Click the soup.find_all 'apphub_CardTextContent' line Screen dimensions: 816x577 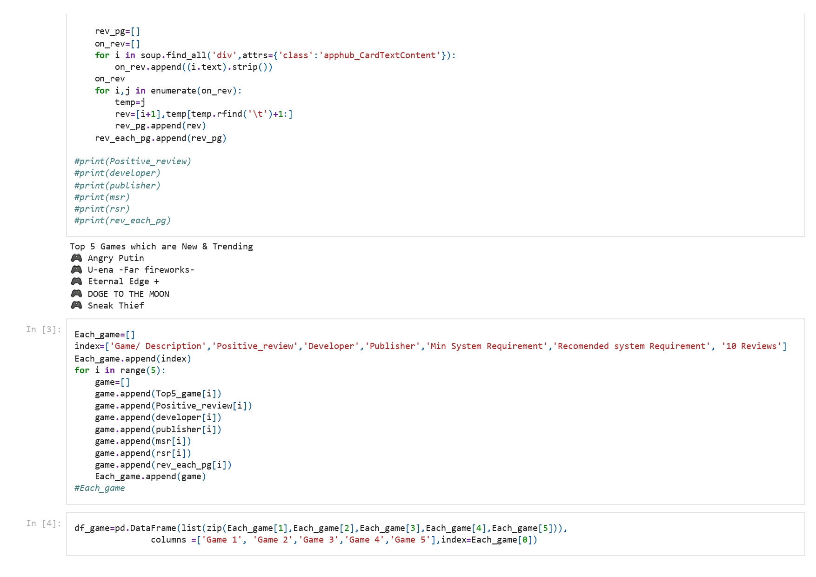click(x=275, y=55)
